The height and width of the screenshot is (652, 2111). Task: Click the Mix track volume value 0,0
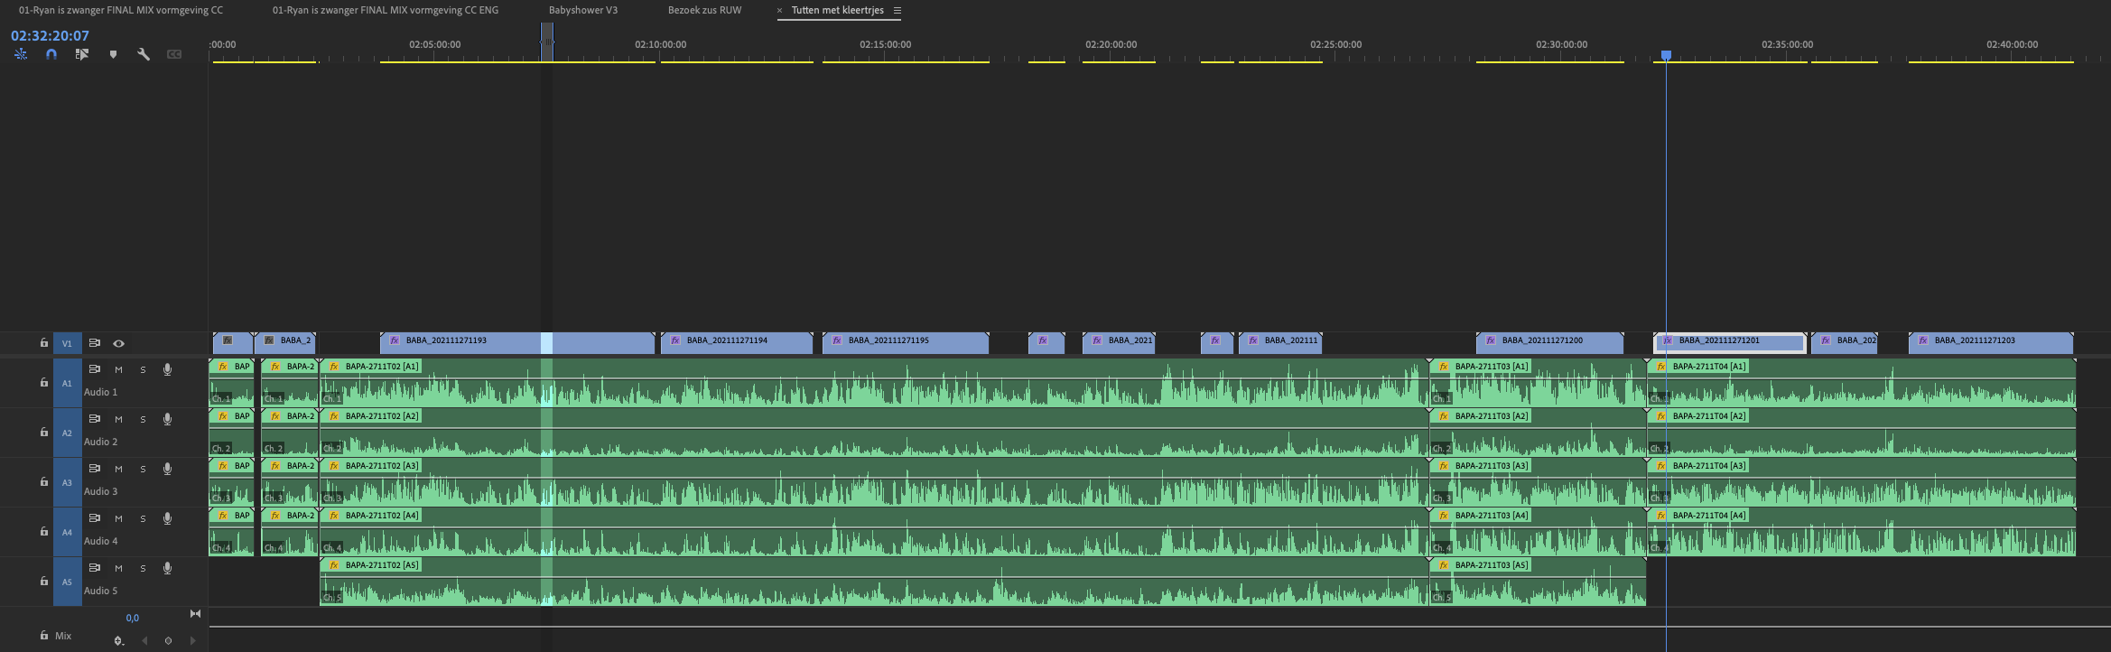133,618
